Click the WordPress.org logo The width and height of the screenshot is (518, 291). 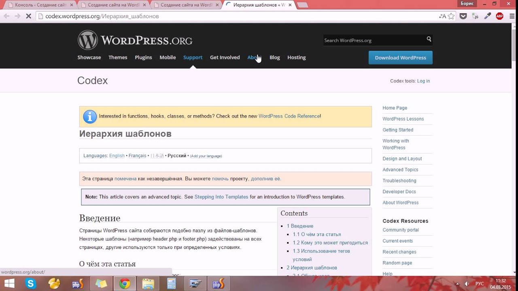pos(135,40)
